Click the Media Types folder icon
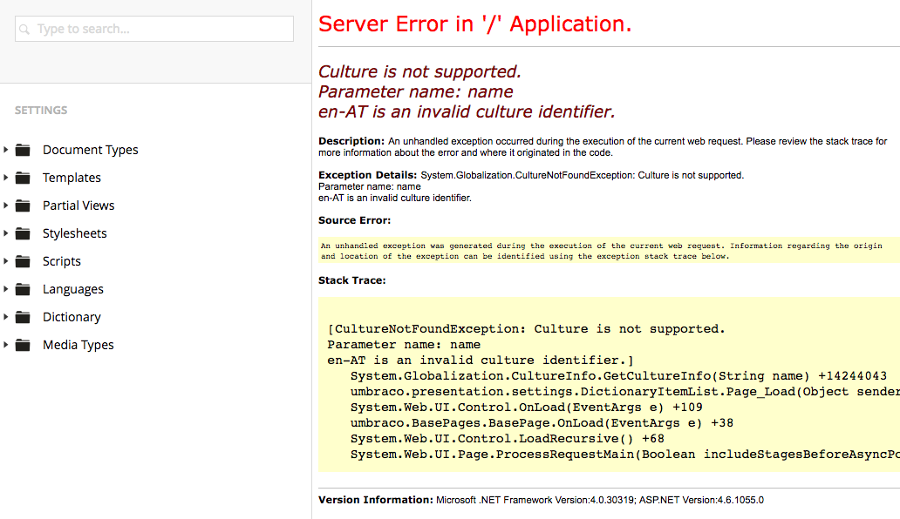Image resolution: width=900 pixels, height=519 pixels. pyautogui.click(x=23, y=345)
